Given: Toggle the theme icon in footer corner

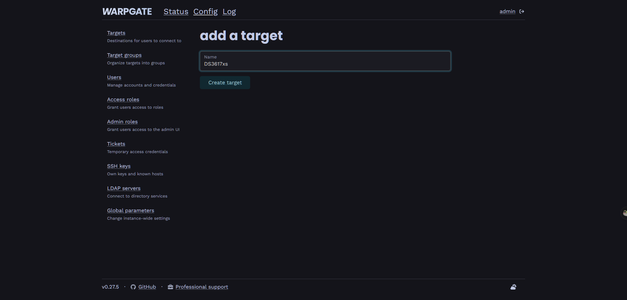Looking at the screenshot, I should (513, 287).
